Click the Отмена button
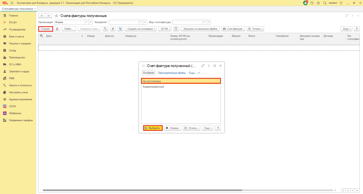 172,128
